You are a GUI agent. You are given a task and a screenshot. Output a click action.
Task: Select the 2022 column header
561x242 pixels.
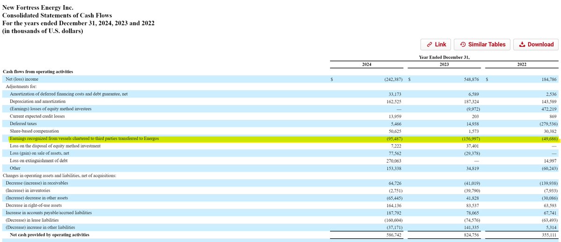point(522,64)
